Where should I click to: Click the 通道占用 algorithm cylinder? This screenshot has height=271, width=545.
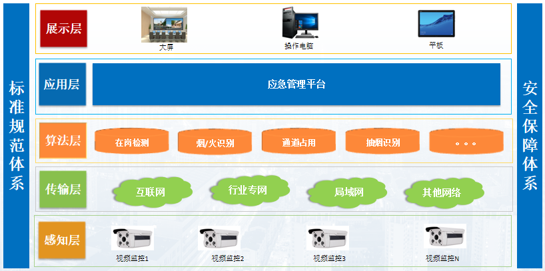pyautogui.click(x=298, y=141)
